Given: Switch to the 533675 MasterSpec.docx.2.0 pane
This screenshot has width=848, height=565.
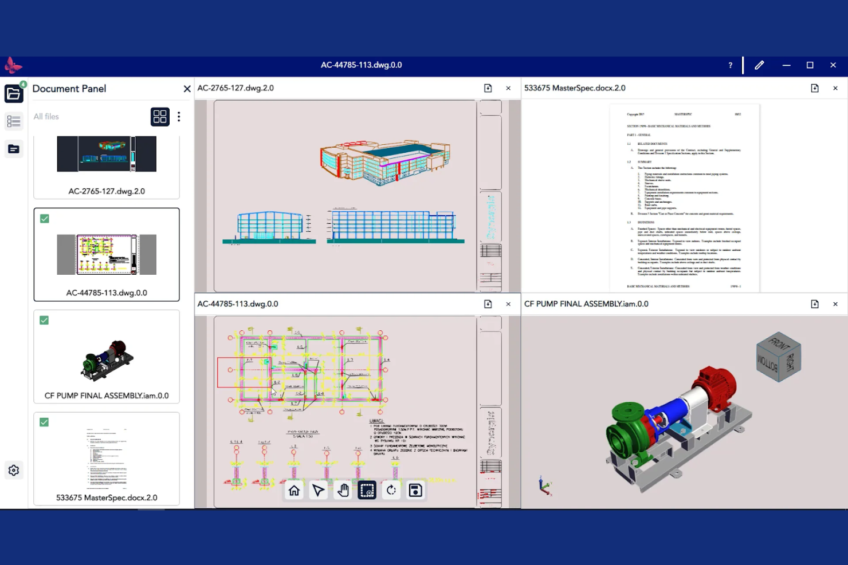Looking at the screenshot, I should tap(576, 88).
